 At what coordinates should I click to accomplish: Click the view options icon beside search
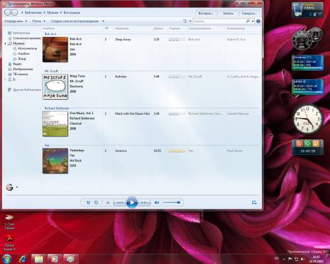[185, 21]
